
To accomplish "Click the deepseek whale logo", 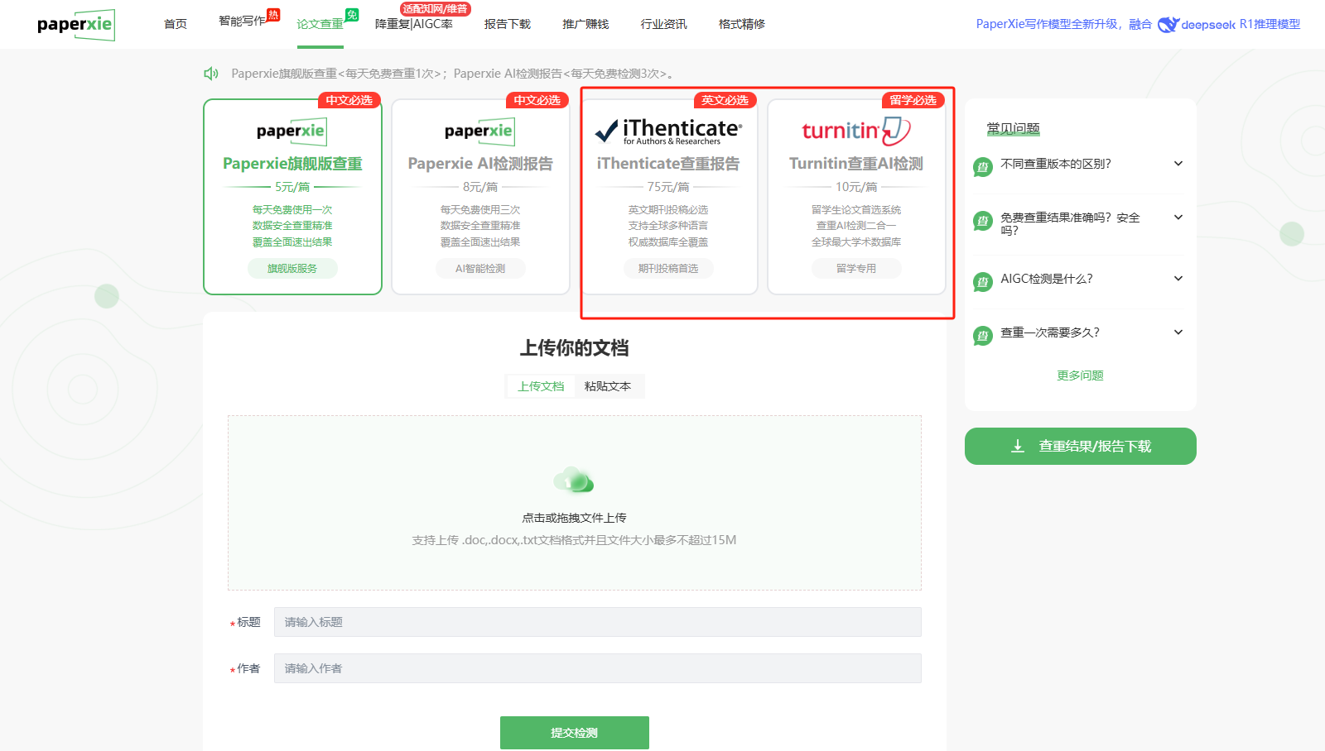I will 1168,25.
